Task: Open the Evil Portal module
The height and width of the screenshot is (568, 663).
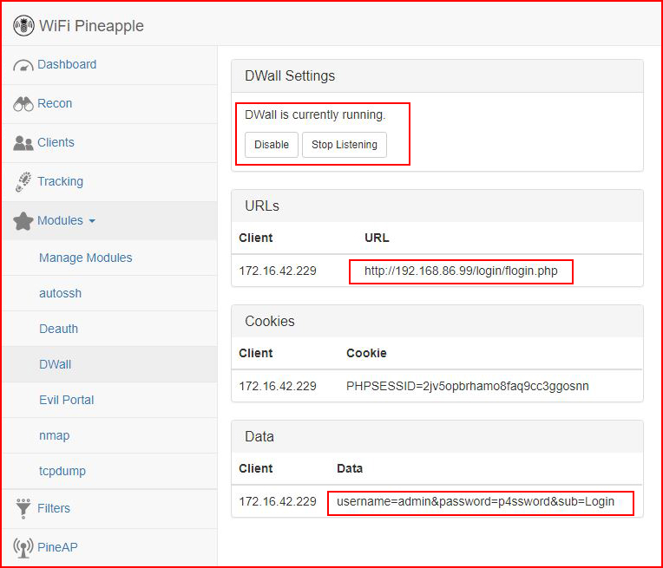Action: pyautogui.click(x=66, y=400)
